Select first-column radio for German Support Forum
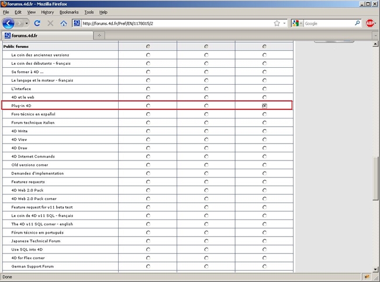380x282 pixels. (148, 266)
